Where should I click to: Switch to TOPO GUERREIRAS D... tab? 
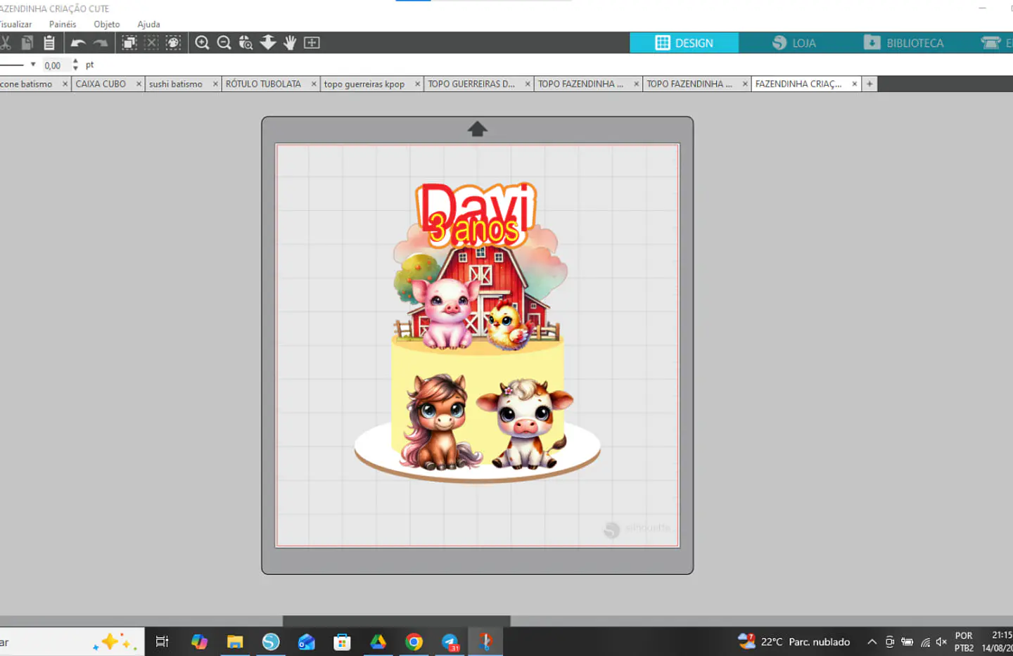(x=471, y=84)
